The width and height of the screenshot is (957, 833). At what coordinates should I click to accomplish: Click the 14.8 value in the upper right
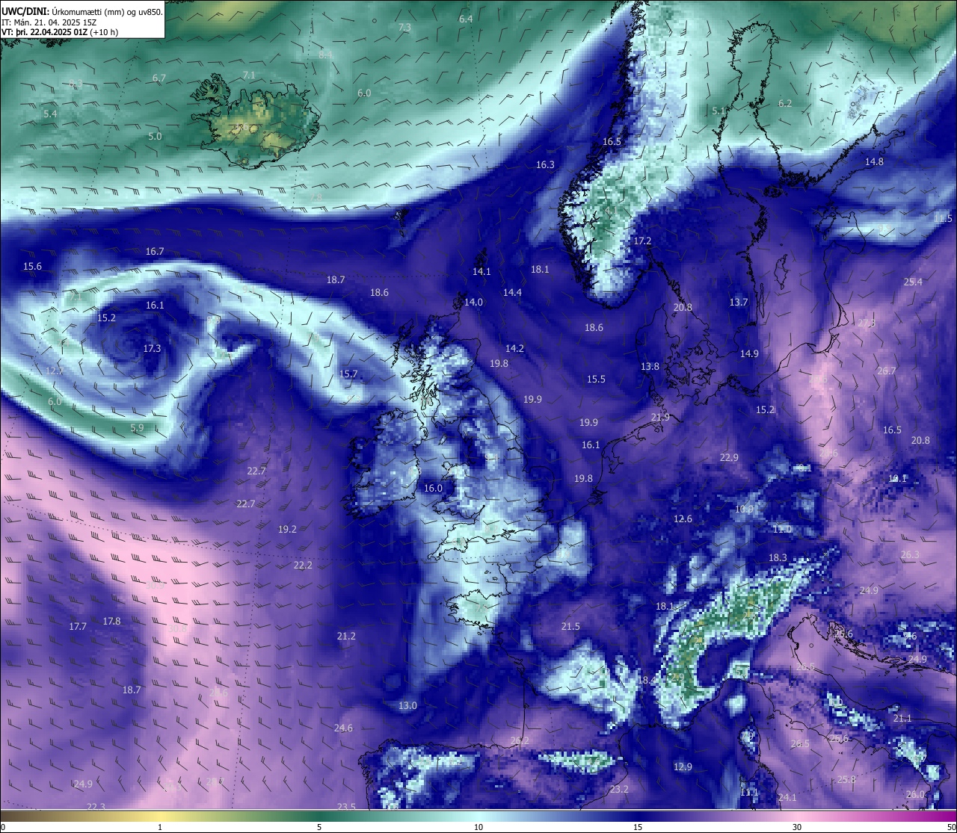(x=874, y=161)
